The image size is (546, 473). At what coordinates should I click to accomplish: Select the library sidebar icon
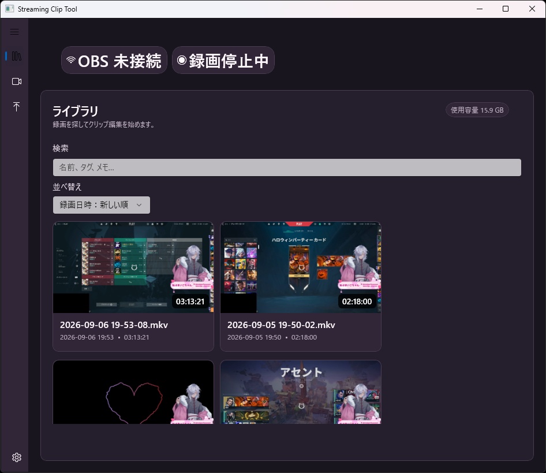(16, 56)
